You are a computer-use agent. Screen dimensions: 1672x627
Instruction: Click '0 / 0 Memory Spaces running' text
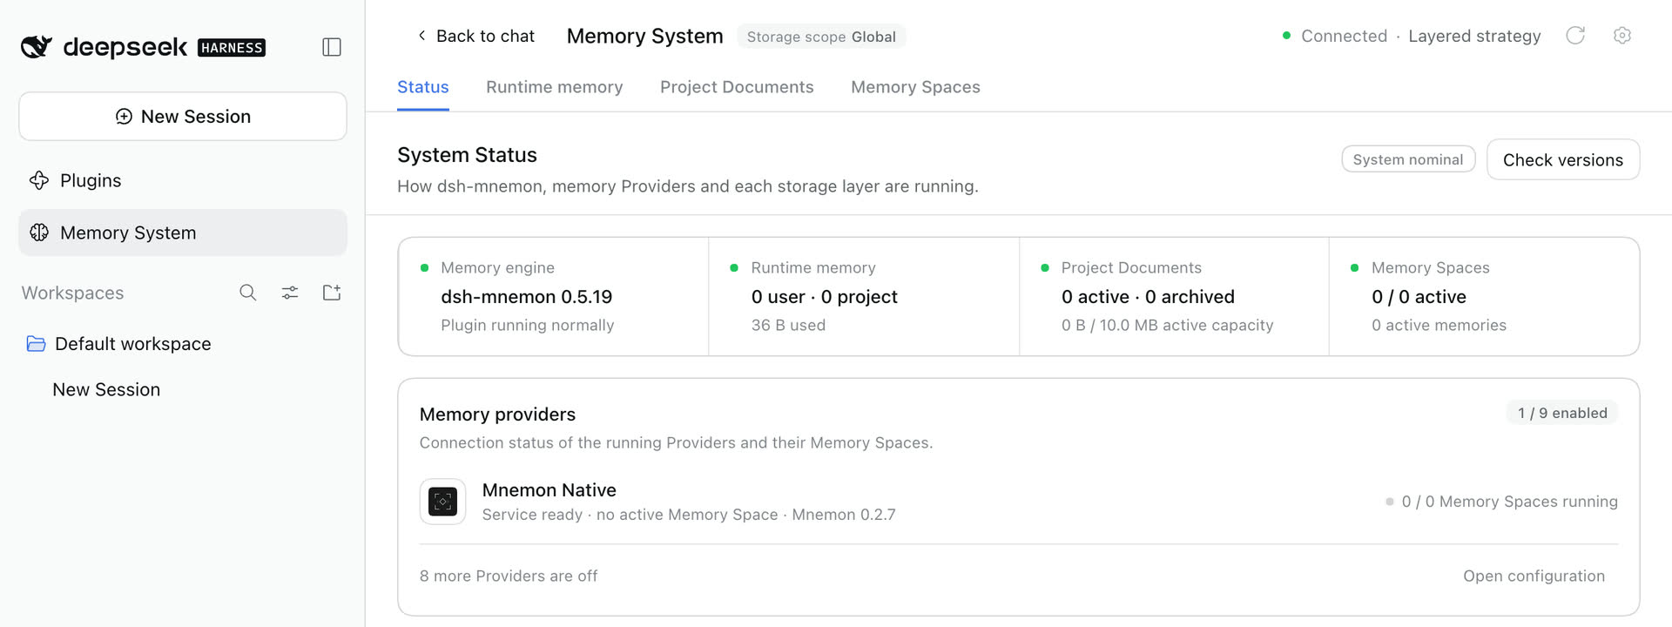pos(1509,502)
